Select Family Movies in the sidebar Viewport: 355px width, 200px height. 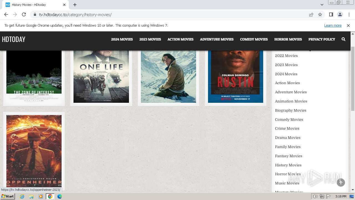pyautogui.click(x=288, y=147)
